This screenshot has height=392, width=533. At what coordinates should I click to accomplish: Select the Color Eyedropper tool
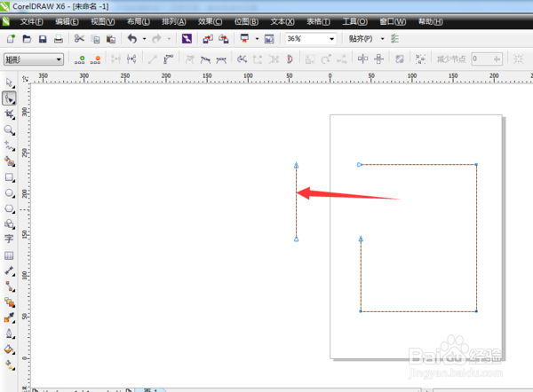coord(10,318)
